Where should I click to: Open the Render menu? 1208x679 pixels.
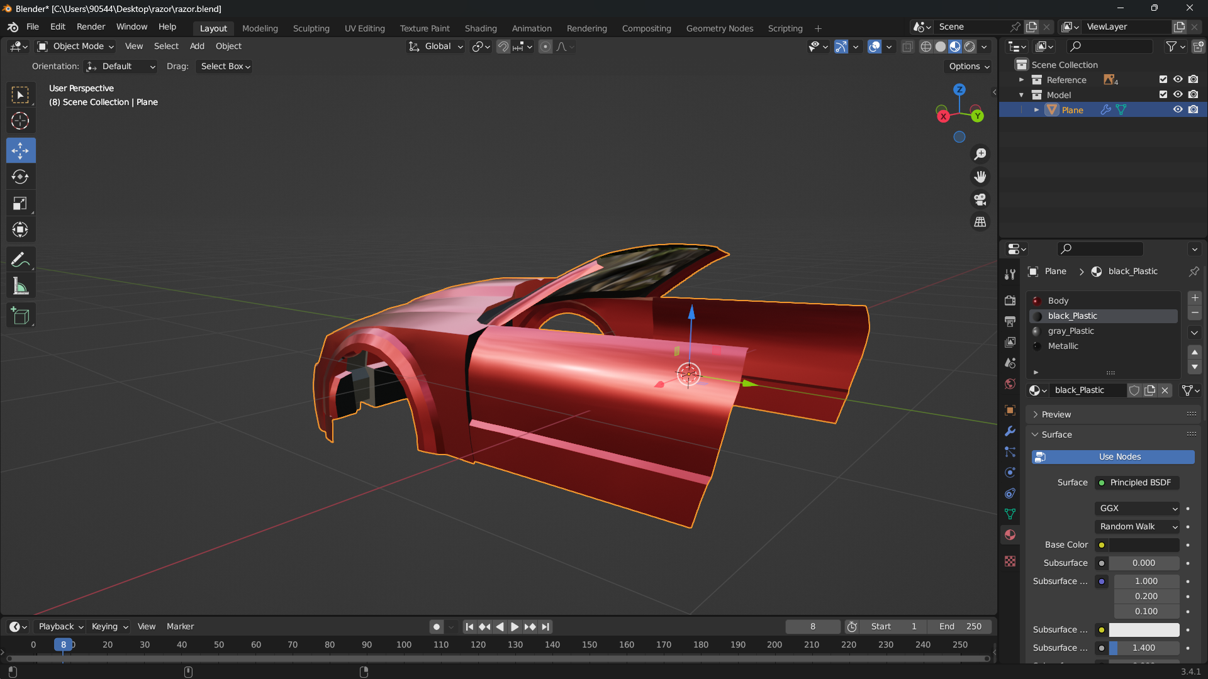(x=91, y=26)
